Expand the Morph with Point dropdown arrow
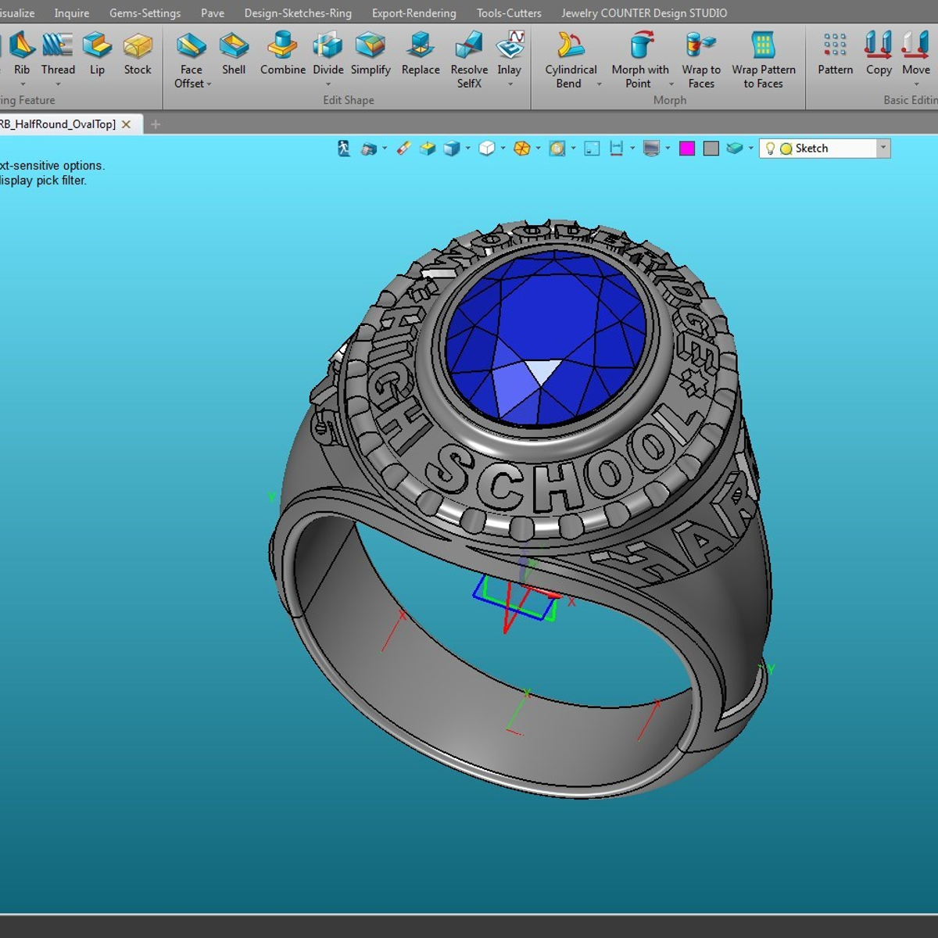The height and width of the screenshot is (938, 938). 671,84
